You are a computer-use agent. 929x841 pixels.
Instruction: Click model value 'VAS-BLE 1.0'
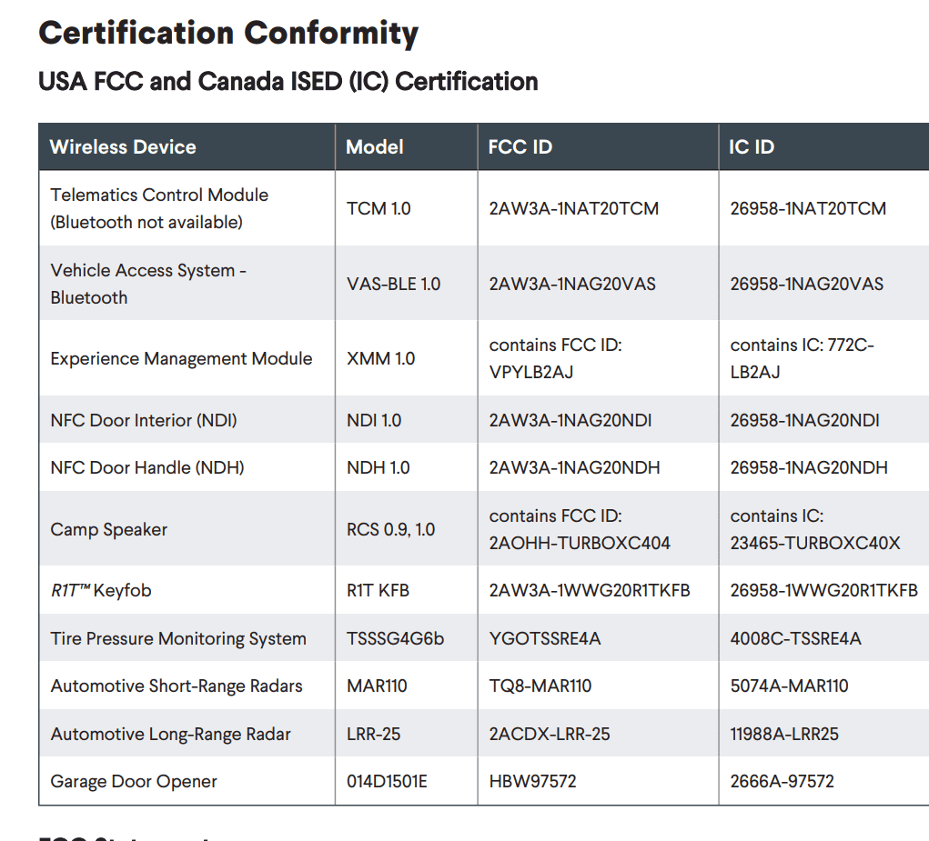tap(393, 284)
